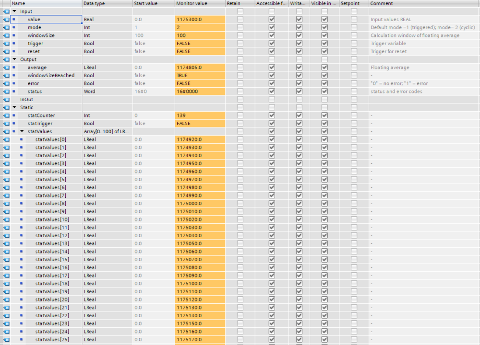Collapse the Input section
This screenshot has width=480, height=345.
pyautogui.click(x=14, y=11)
